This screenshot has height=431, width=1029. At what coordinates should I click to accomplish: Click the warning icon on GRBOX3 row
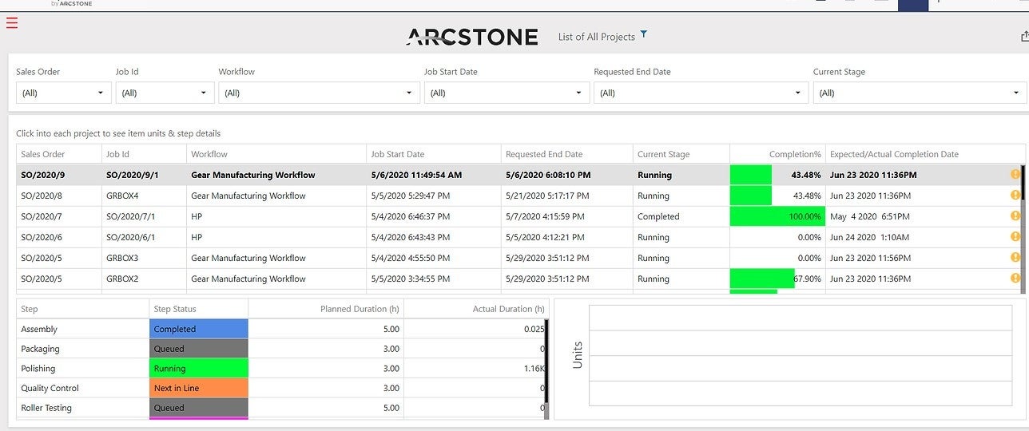(1015, 258)
